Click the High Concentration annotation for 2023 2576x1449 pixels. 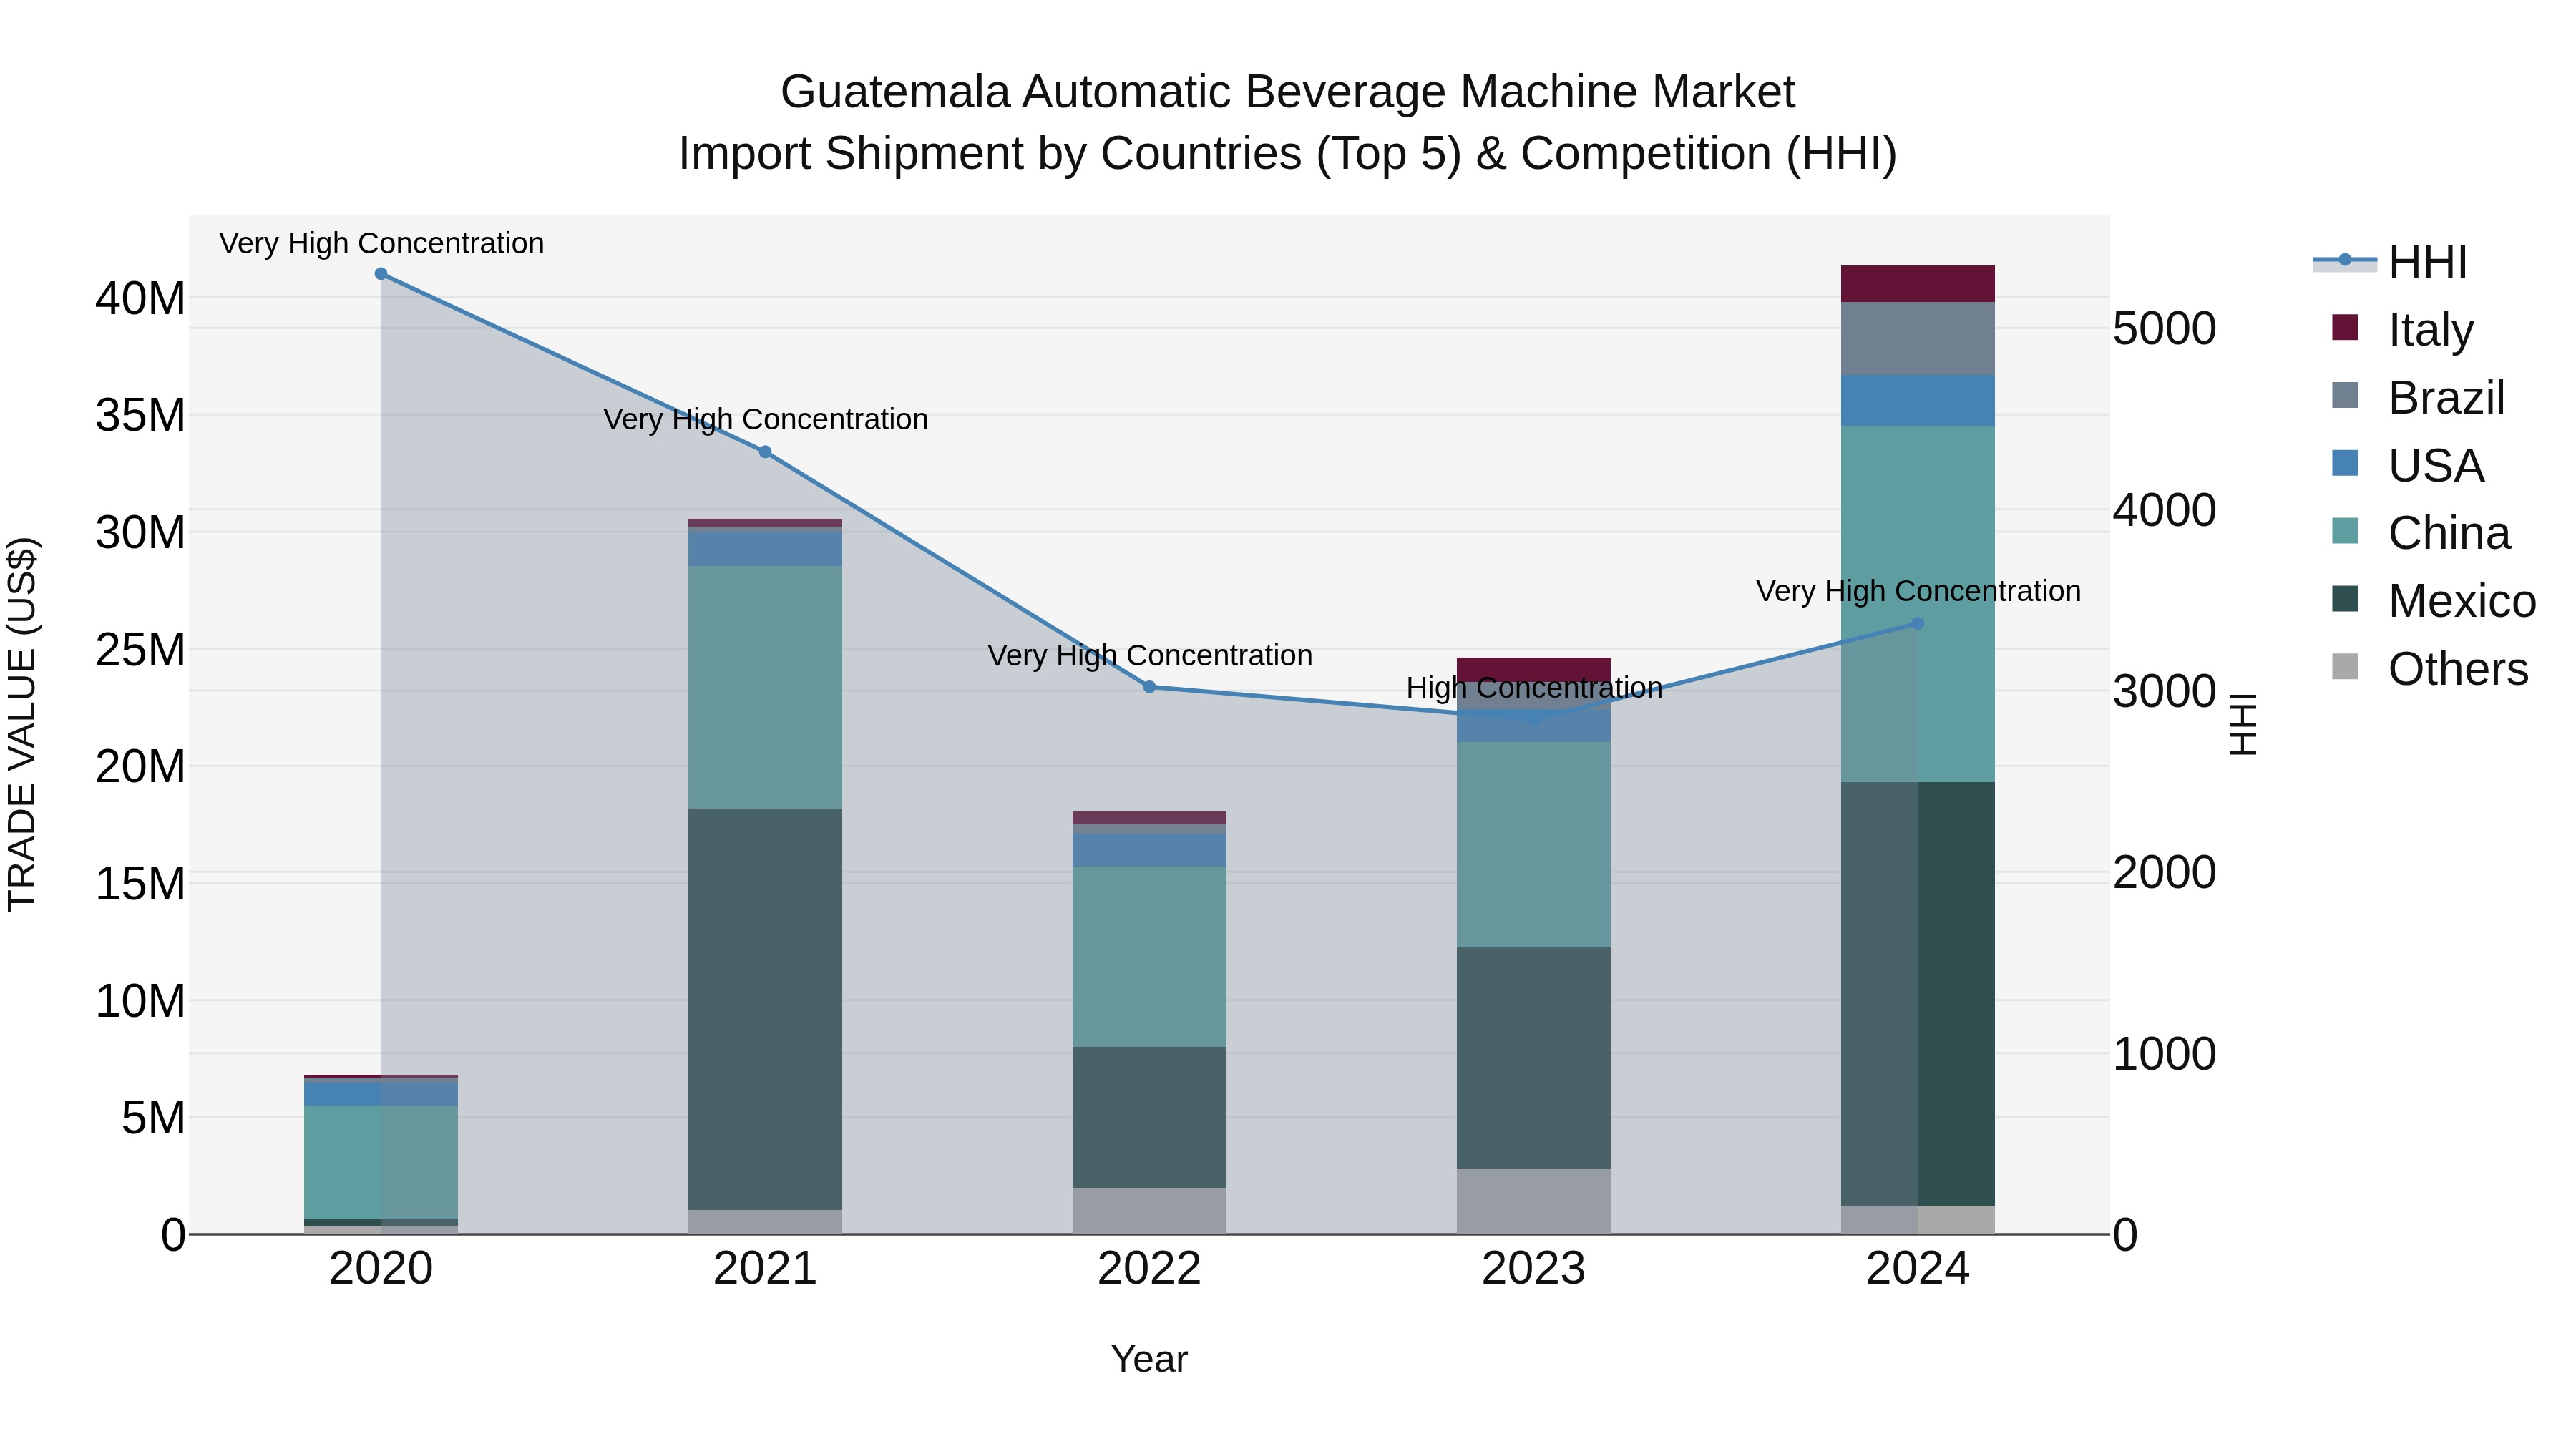click(x=1534, y=688)
